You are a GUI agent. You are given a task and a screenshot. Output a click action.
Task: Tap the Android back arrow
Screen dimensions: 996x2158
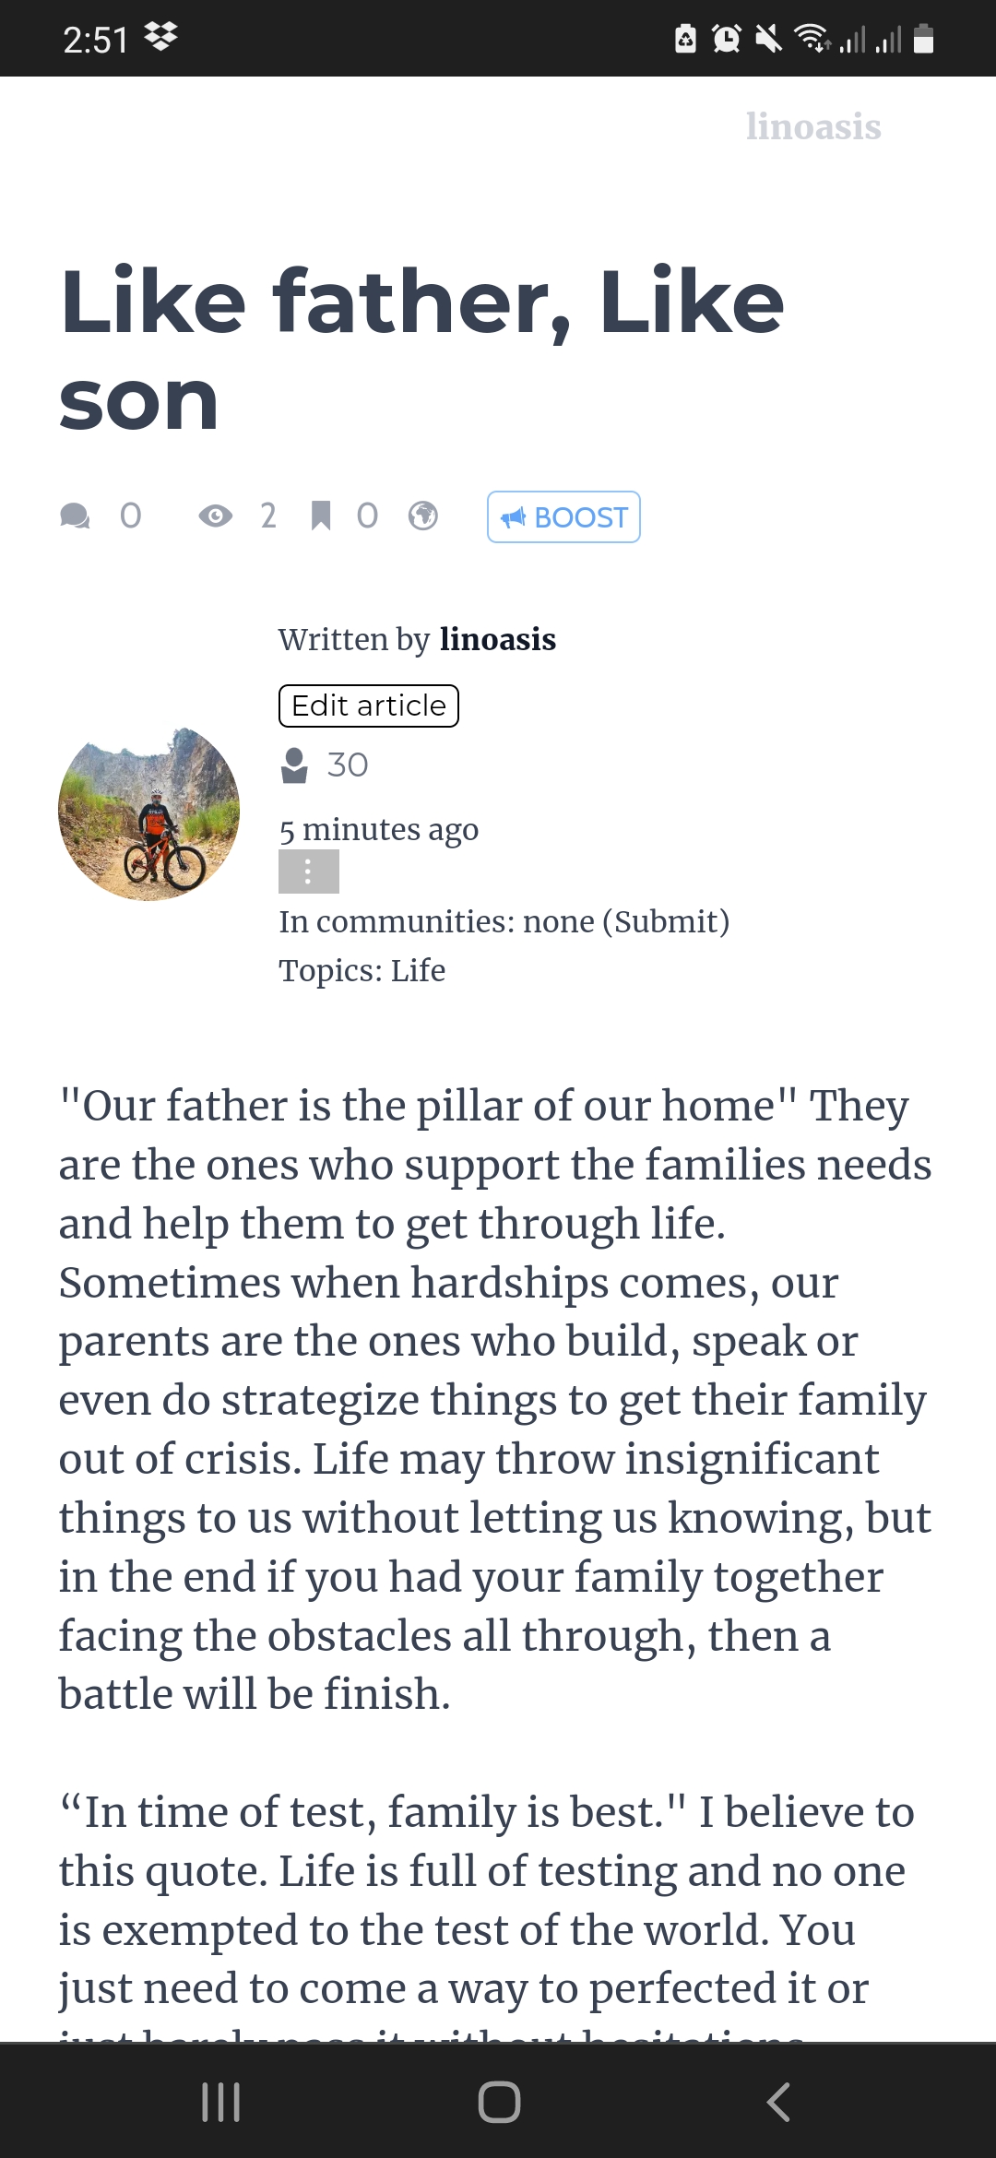(778, 2102)
